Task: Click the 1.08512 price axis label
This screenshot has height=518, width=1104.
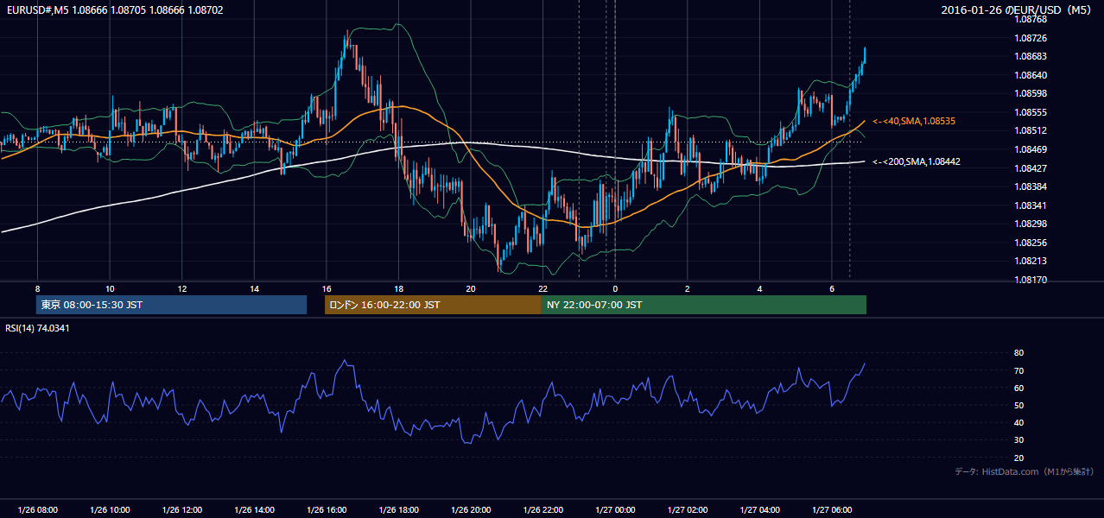Action: (1031, 130)
